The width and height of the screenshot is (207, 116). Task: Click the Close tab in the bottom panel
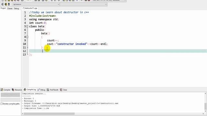pos(63,90)
